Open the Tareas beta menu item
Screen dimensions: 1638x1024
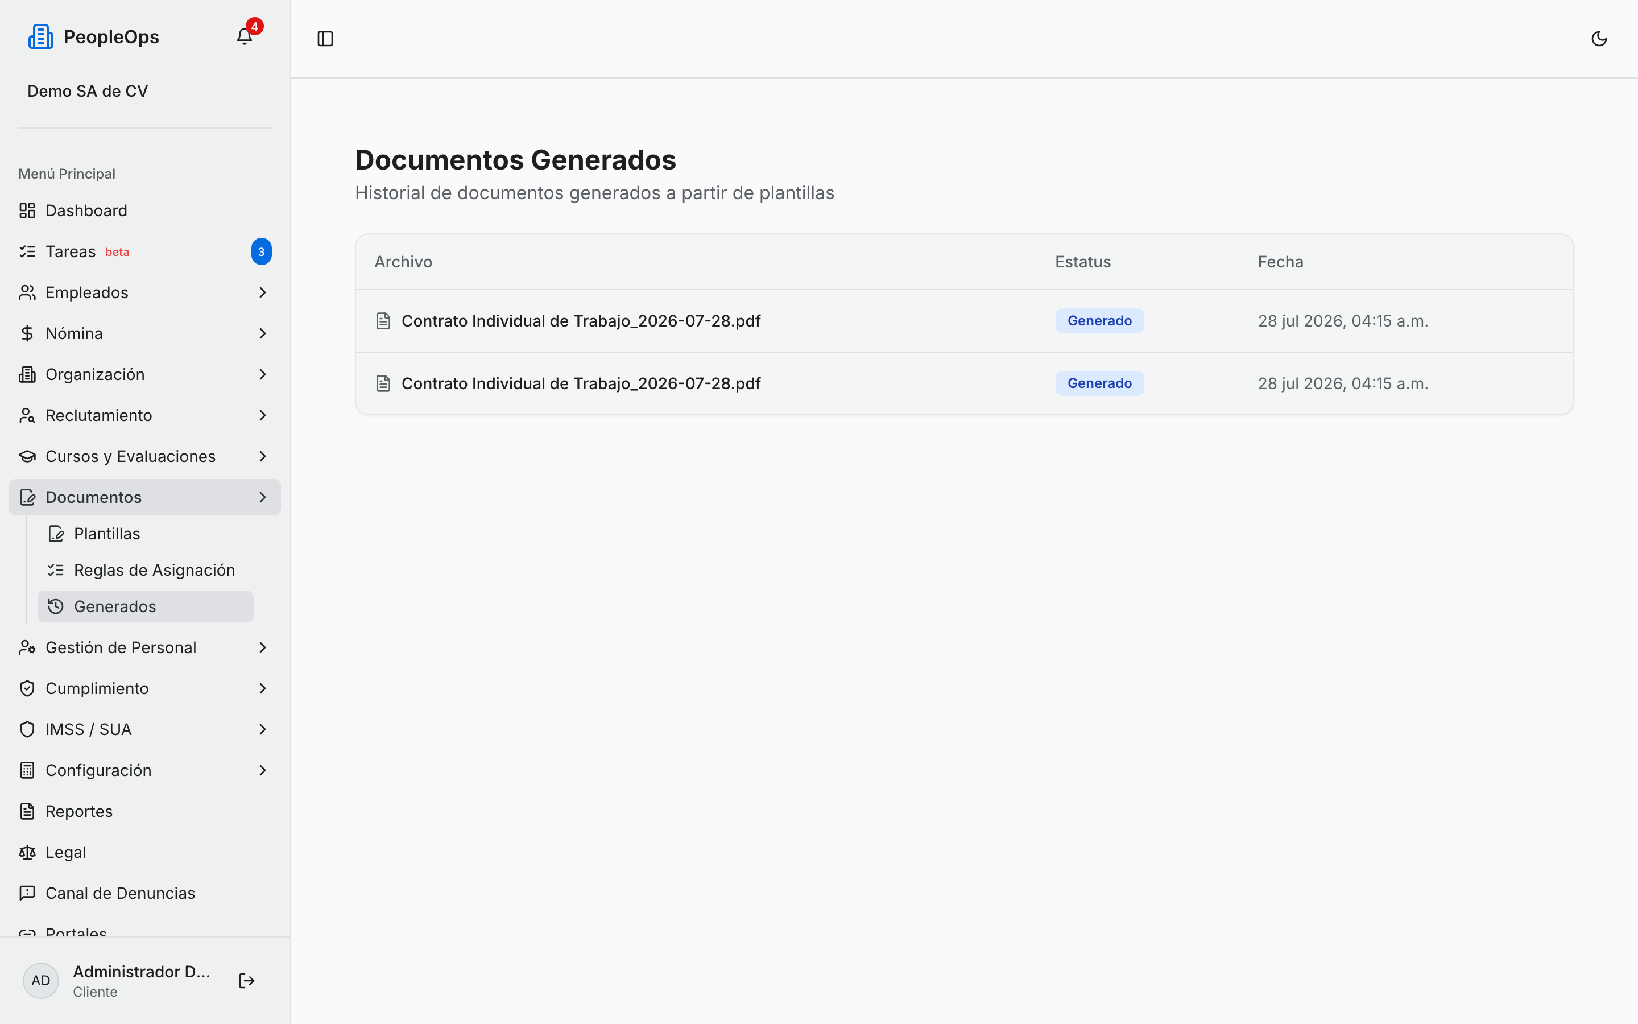pos(145,252)
